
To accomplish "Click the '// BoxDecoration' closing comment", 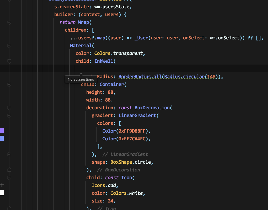I will (118, 170).
